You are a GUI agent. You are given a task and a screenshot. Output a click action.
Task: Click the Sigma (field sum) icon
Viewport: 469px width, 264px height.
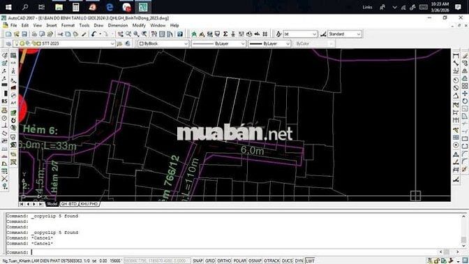[225, 34]
